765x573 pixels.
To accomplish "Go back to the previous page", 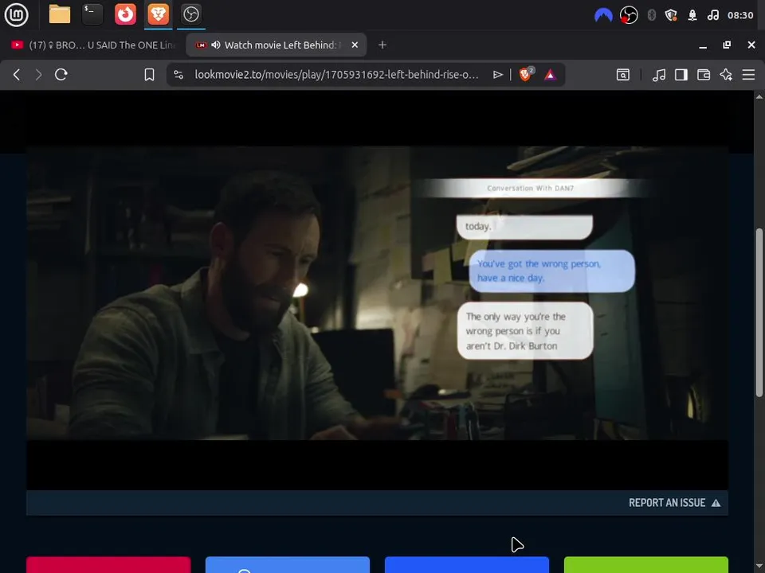I will pyautogui.click(x=17, y=75).
